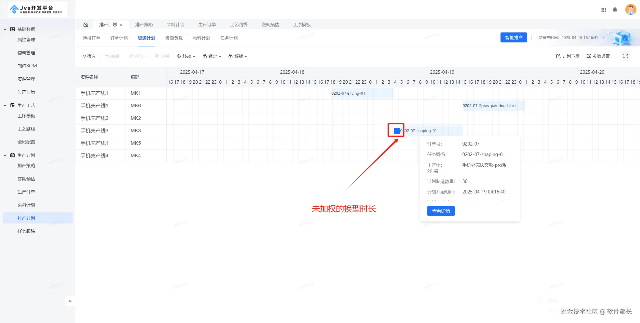Open the 工艺路线 top tab
This screenshot has width=640, height=323.
(x=238, y=25)
